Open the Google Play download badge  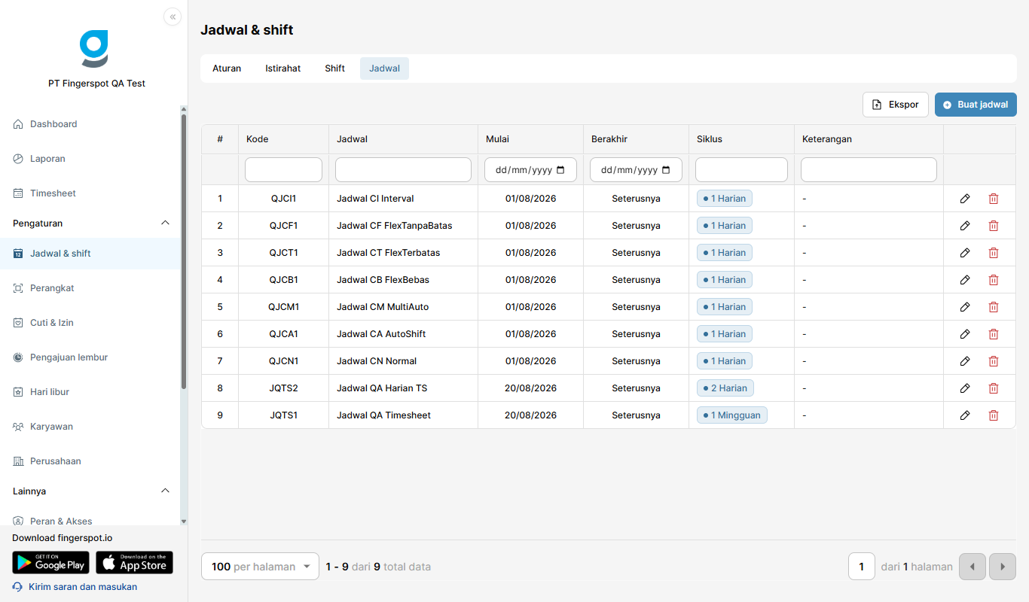(50, 563)
